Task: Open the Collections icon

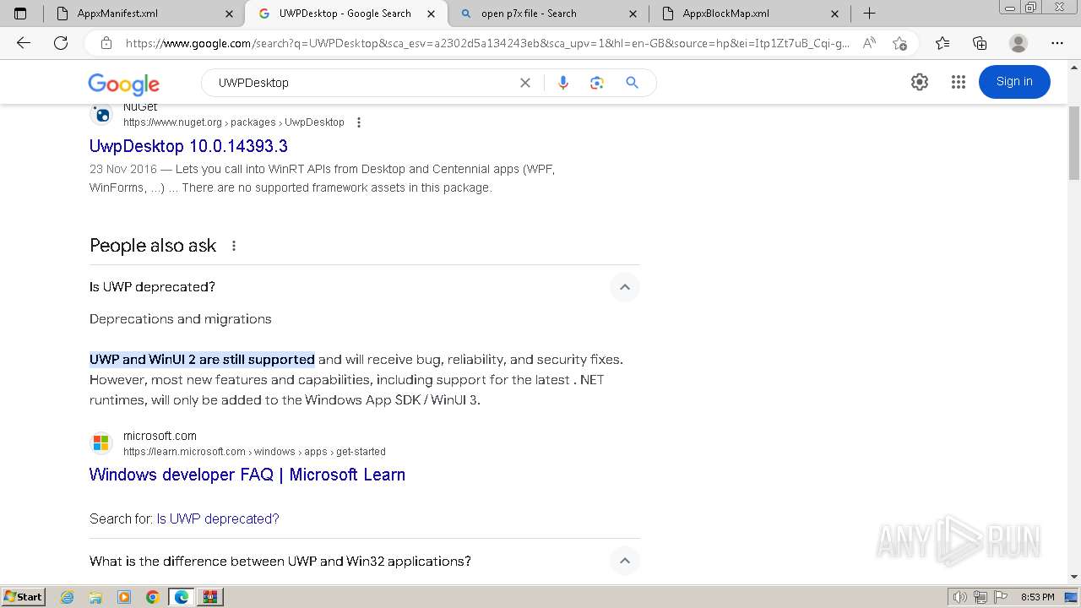Action: pyautogui.click(x=980, y=43)
